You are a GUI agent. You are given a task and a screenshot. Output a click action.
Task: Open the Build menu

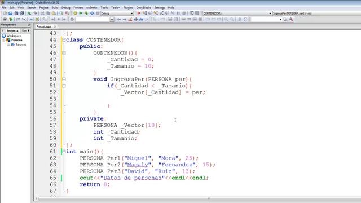point(55,7)
